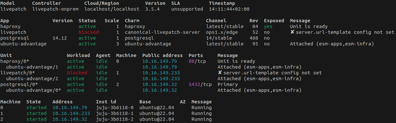This screenshot has width=396, height=123.
Task: Click the ubuntu-advantage charm's latest/stable channel
Action: (225, 44)
